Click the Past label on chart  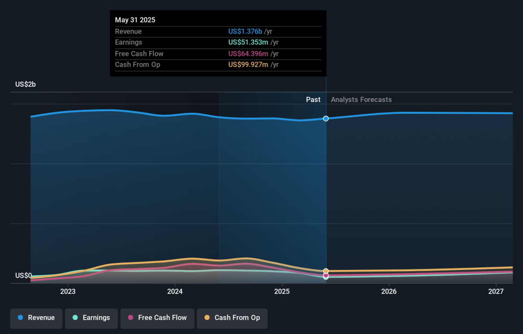tap(313, 99)
